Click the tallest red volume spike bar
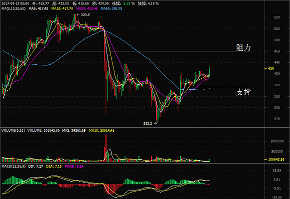The width and height of the screenshot is (290, 199). coord(106,148)
